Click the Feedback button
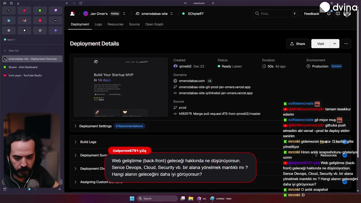Viewport: 361px width, 203px height. tap(312, 14)
